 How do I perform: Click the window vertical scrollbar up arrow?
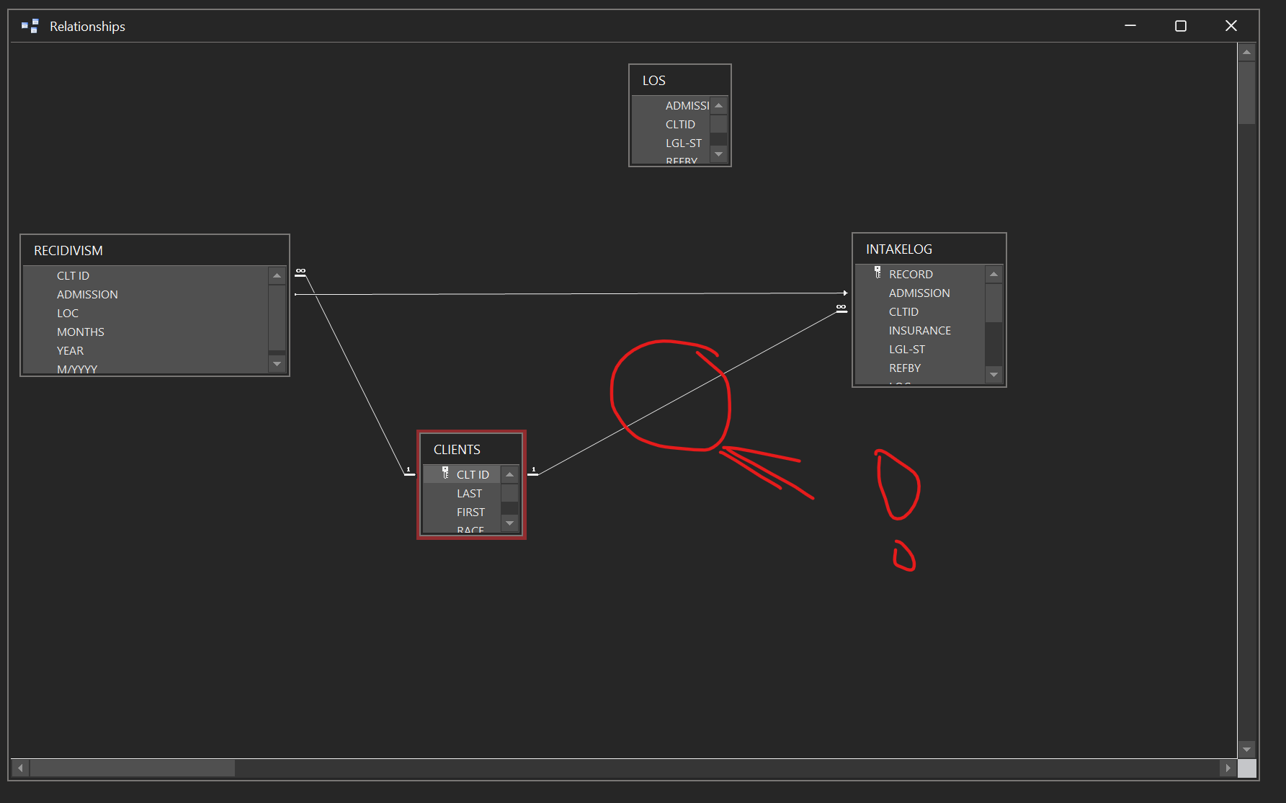[x=1246, y=53]
